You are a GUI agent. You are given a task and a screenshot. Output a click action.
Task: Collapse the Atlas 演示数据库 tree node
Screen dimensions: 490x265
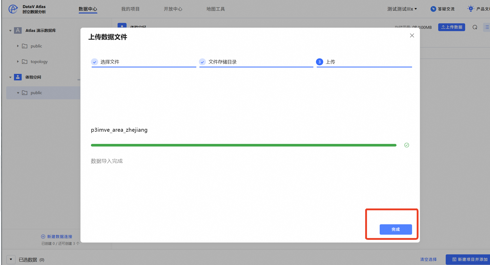(10, 31)
